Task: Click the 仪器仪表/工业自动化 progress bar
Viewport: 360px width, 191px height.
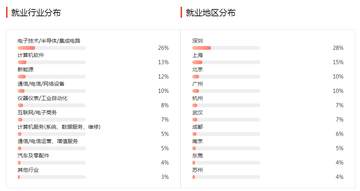Action: (x=52, y=105)
